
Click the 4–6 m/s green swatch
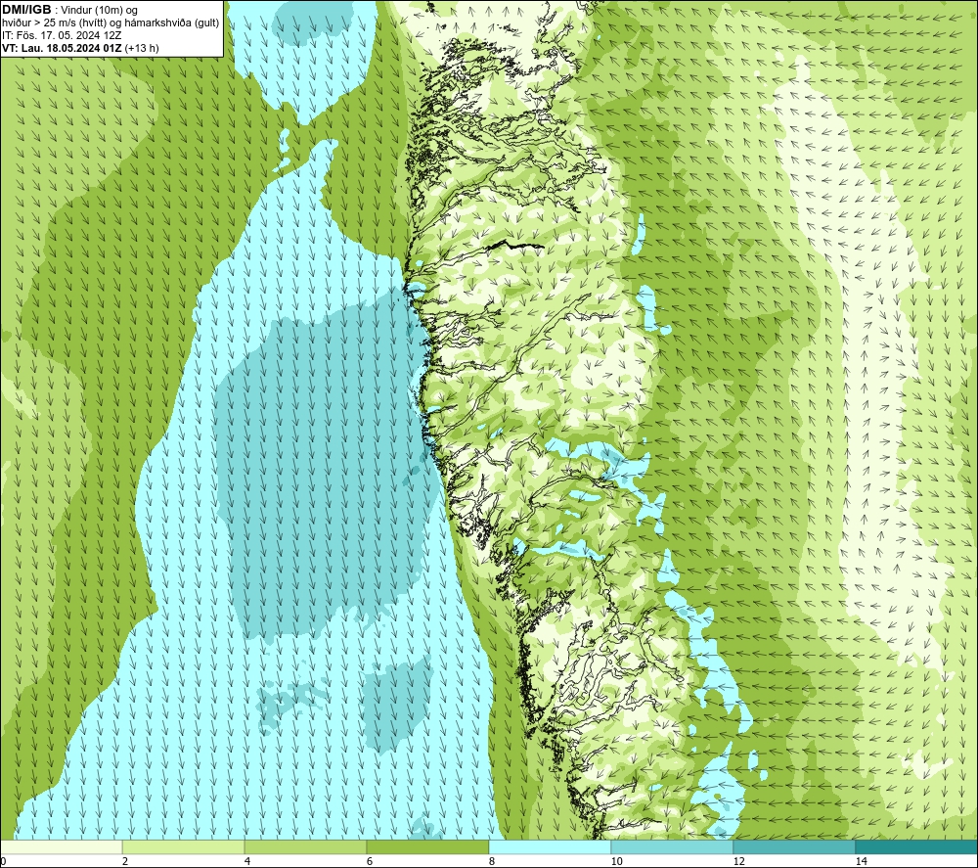coord(305,846)
